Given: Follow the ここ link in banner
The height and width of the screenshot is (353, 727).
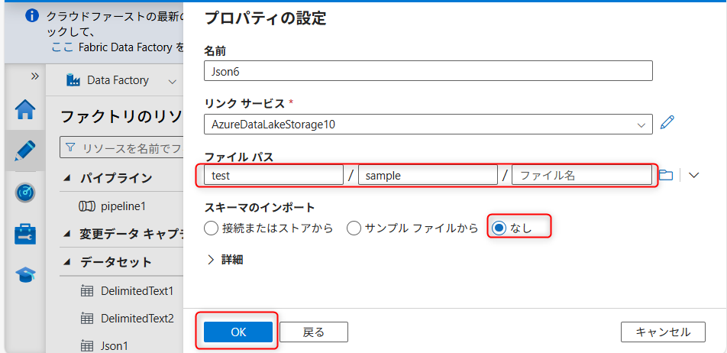Looking at the screenshot, I should [62, 47].
